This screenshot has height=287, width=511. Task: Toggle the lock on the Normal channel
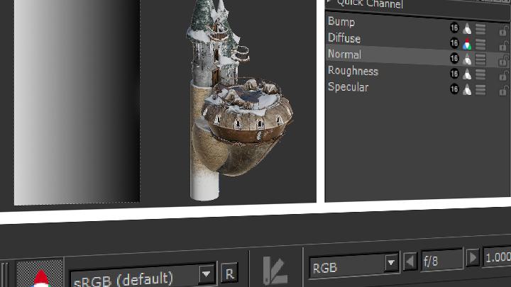[x=504, y=60]
